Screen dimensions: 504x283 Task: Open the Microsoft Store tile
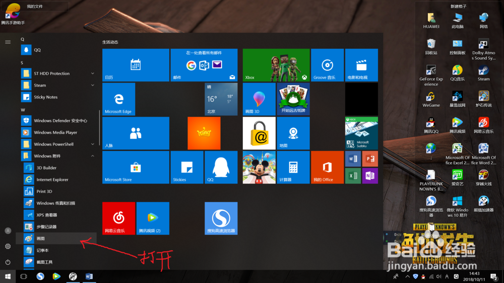tap(136, 167)
